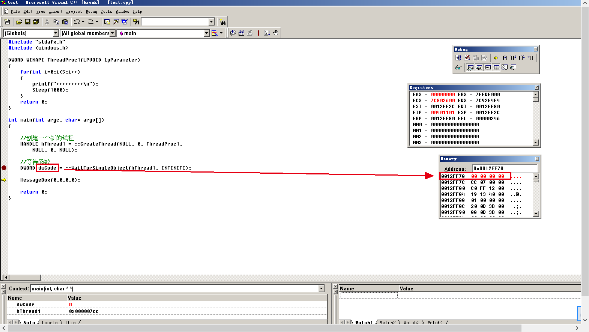Toggle the Memory window button in Debug toolbar

496,68
